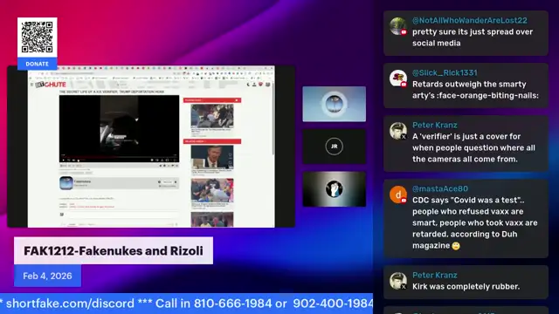This screenshot has height=314, width=559.
Task: Open the third related video thumbnail with crowd
Action: 212,219
